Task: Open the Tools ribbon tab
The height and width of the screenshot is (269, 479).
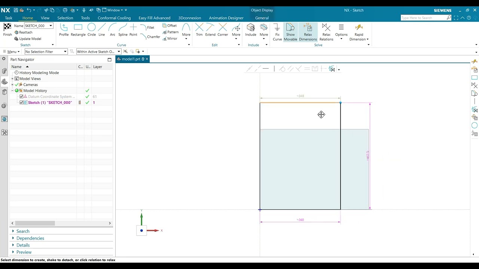Action: 85,18
